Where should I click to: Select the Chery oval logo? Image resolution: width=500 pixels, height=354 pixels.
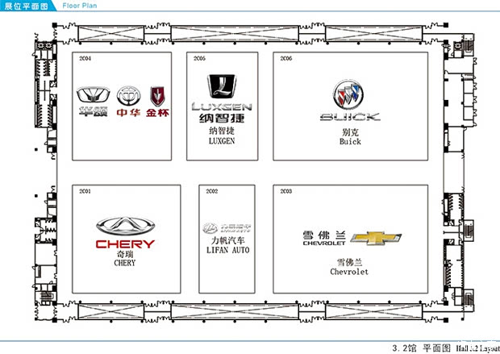tap(125, 227)
